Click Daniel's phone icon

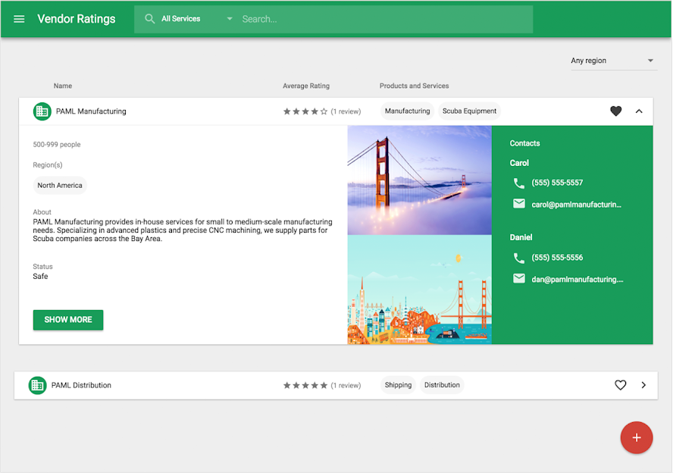click(519, 258)
